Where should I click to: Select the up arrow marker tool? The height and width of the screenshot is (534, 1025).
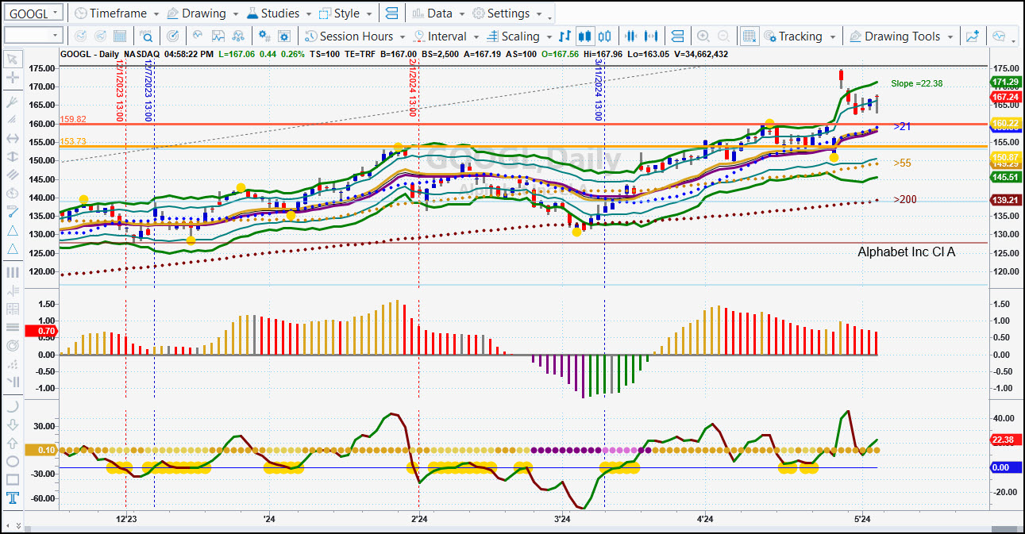pos(13,443)
